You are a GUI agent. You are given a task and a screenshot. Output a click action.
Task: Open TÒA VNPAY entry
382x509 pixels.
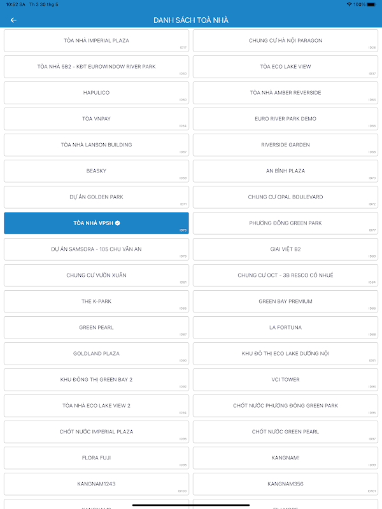coord(96,119)
